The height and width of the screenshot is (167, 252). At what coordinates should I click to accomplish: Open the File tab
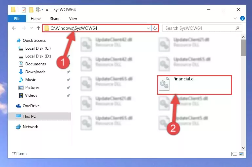click(x=17, y=19)
